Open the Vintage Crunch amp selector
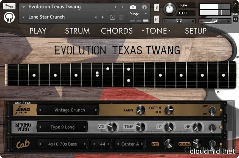The image size is (239, 158). click(69, 110)
